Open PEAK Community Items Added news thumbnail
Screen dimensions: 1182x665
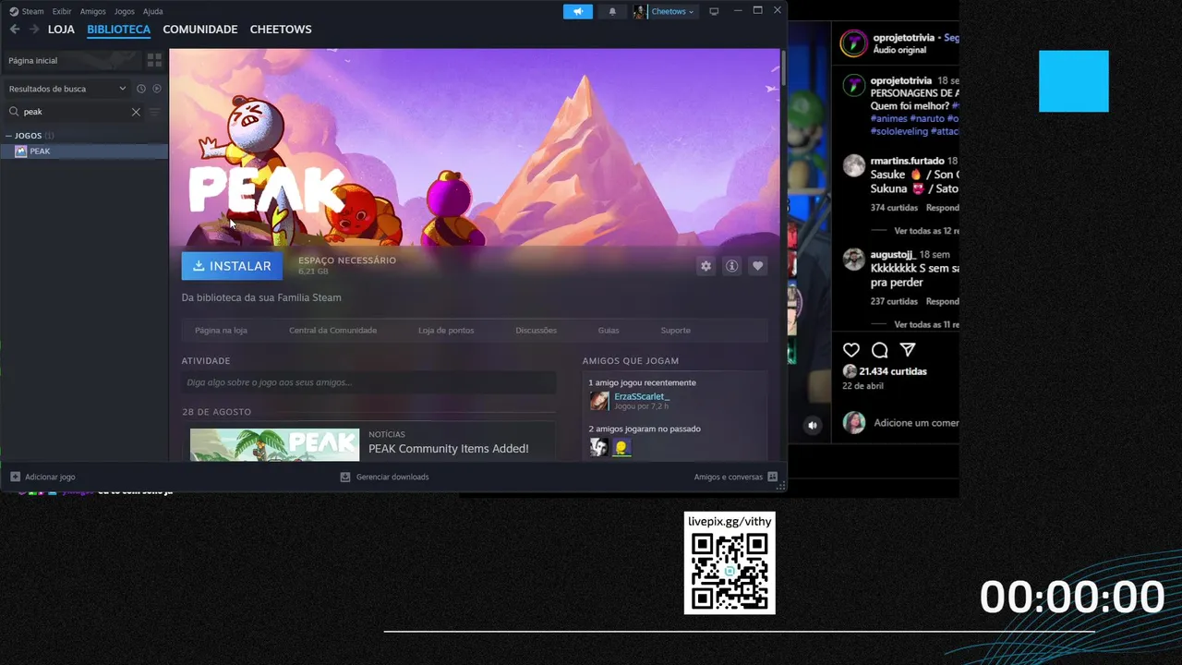click(274, 444)
